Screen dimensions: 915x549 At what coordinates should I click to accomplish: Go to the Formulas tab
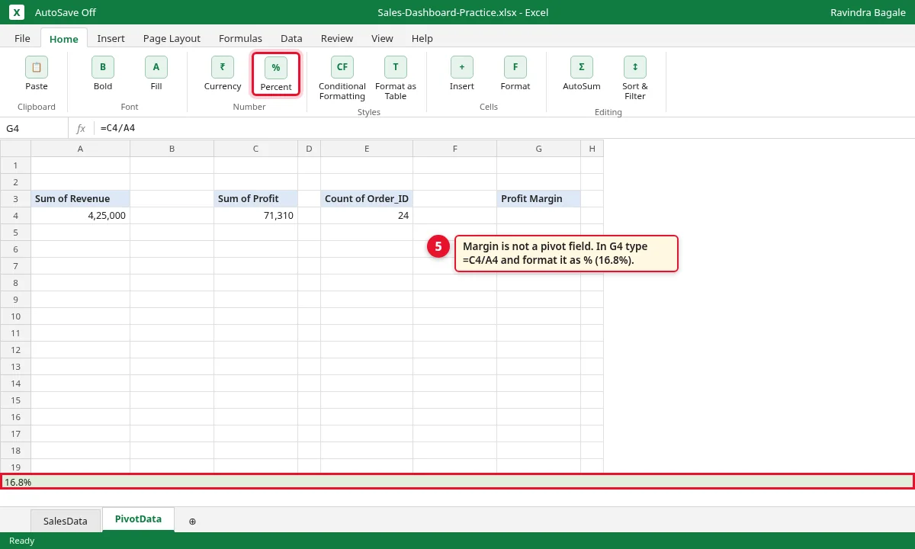(240, 38)
